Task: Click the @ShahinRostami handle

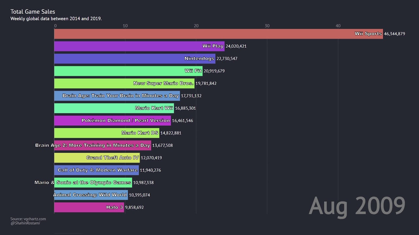Action: 25,223
